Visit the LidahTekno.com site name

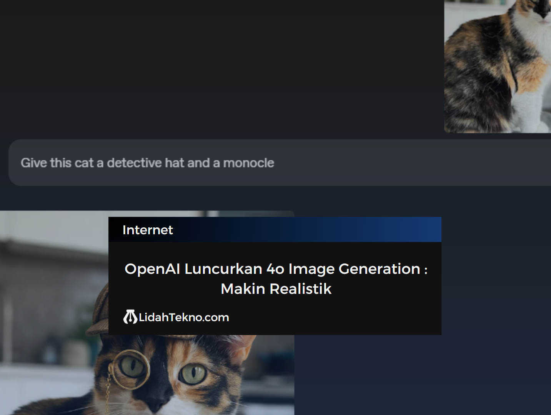pos(184,317)
